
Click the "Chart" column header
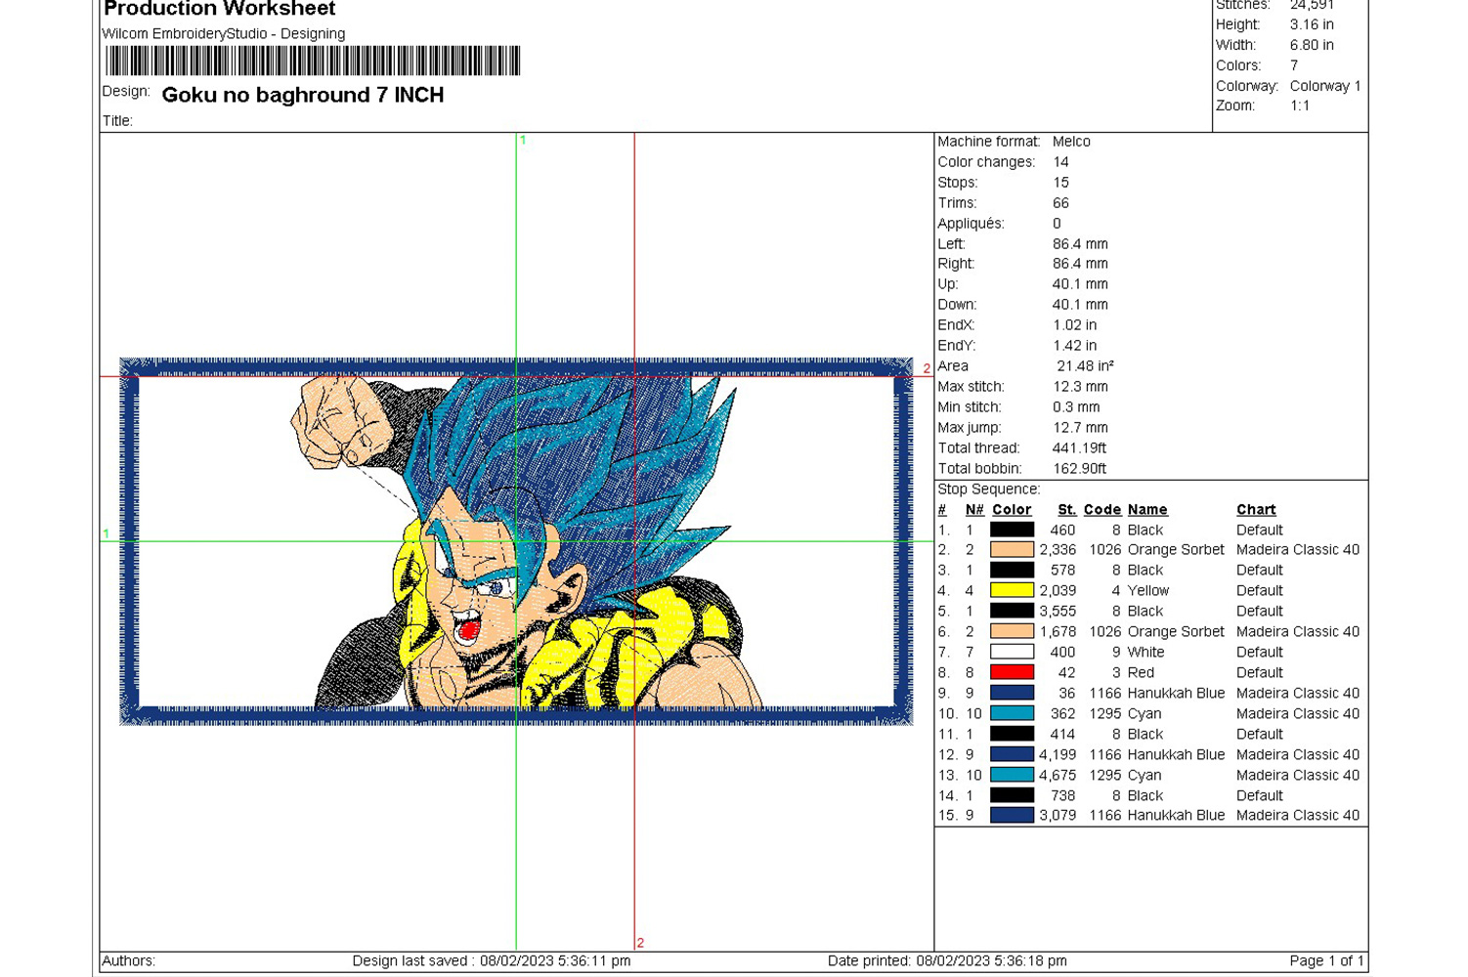1256,510
